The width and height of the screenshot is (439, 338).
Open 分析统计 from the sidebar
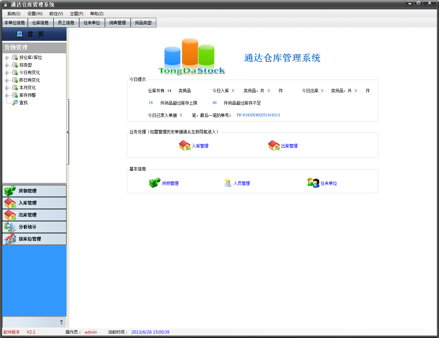34,227
